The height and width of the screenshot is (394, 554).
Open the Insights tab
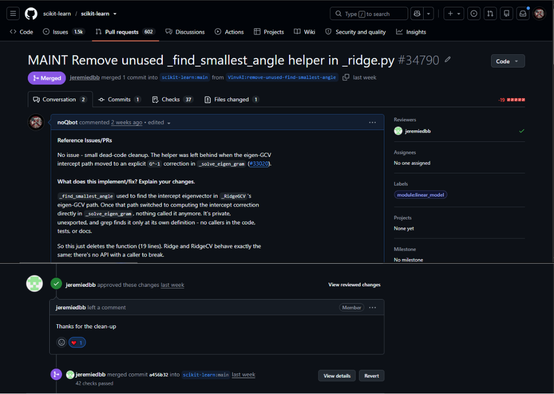tap(411, 32)
